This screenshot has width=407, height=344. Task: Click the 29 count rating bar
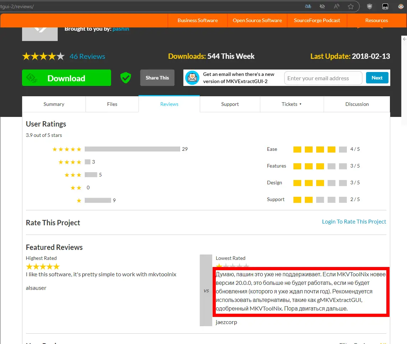tap(132, 149)
